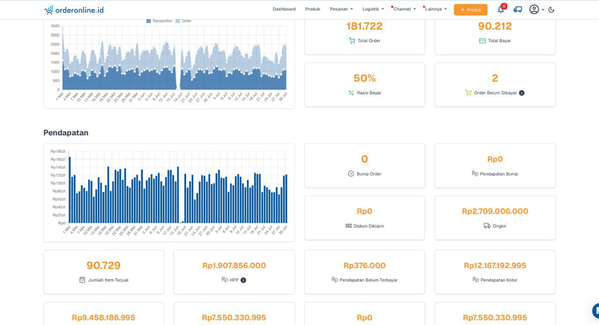Click the orange + Produk button
599x325 pixels.
[x=471, y=10]
